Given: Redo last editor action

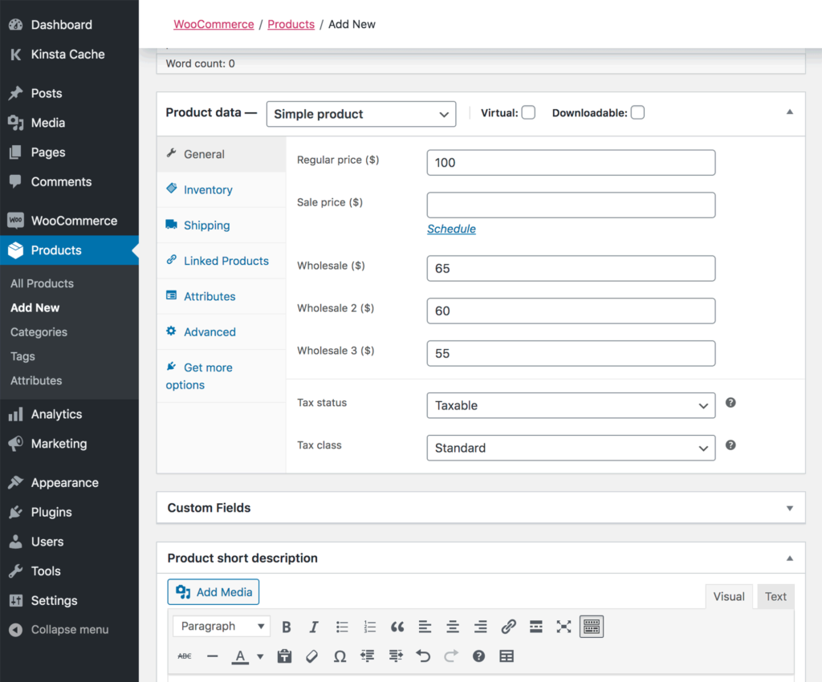Looking at the screenshot, I should (451, 656).
